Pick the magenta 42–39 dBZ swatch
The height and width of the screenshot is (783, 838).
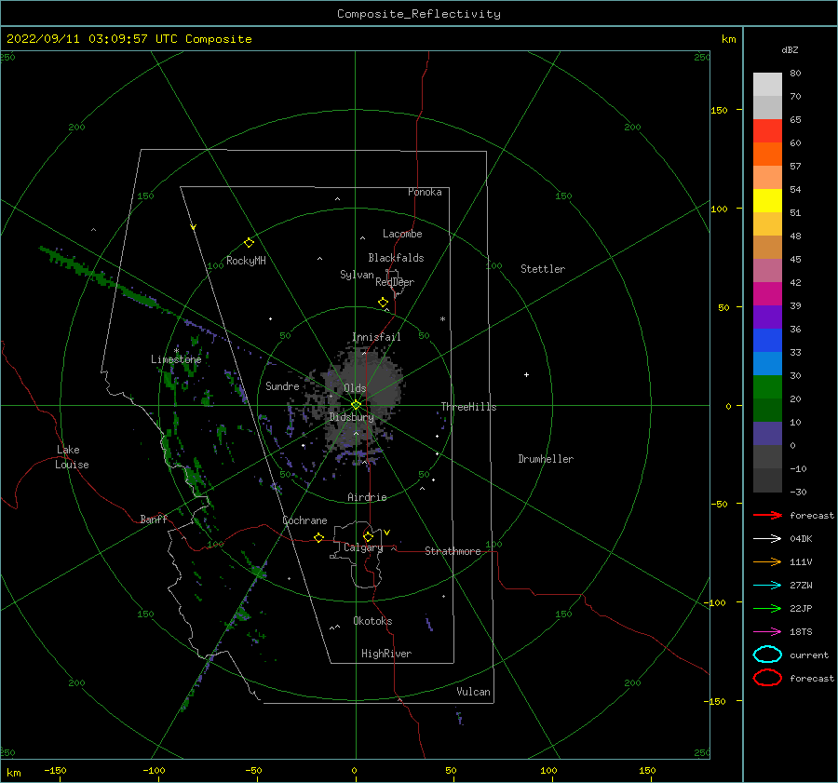pyautogui.click(x=767, y=294)
